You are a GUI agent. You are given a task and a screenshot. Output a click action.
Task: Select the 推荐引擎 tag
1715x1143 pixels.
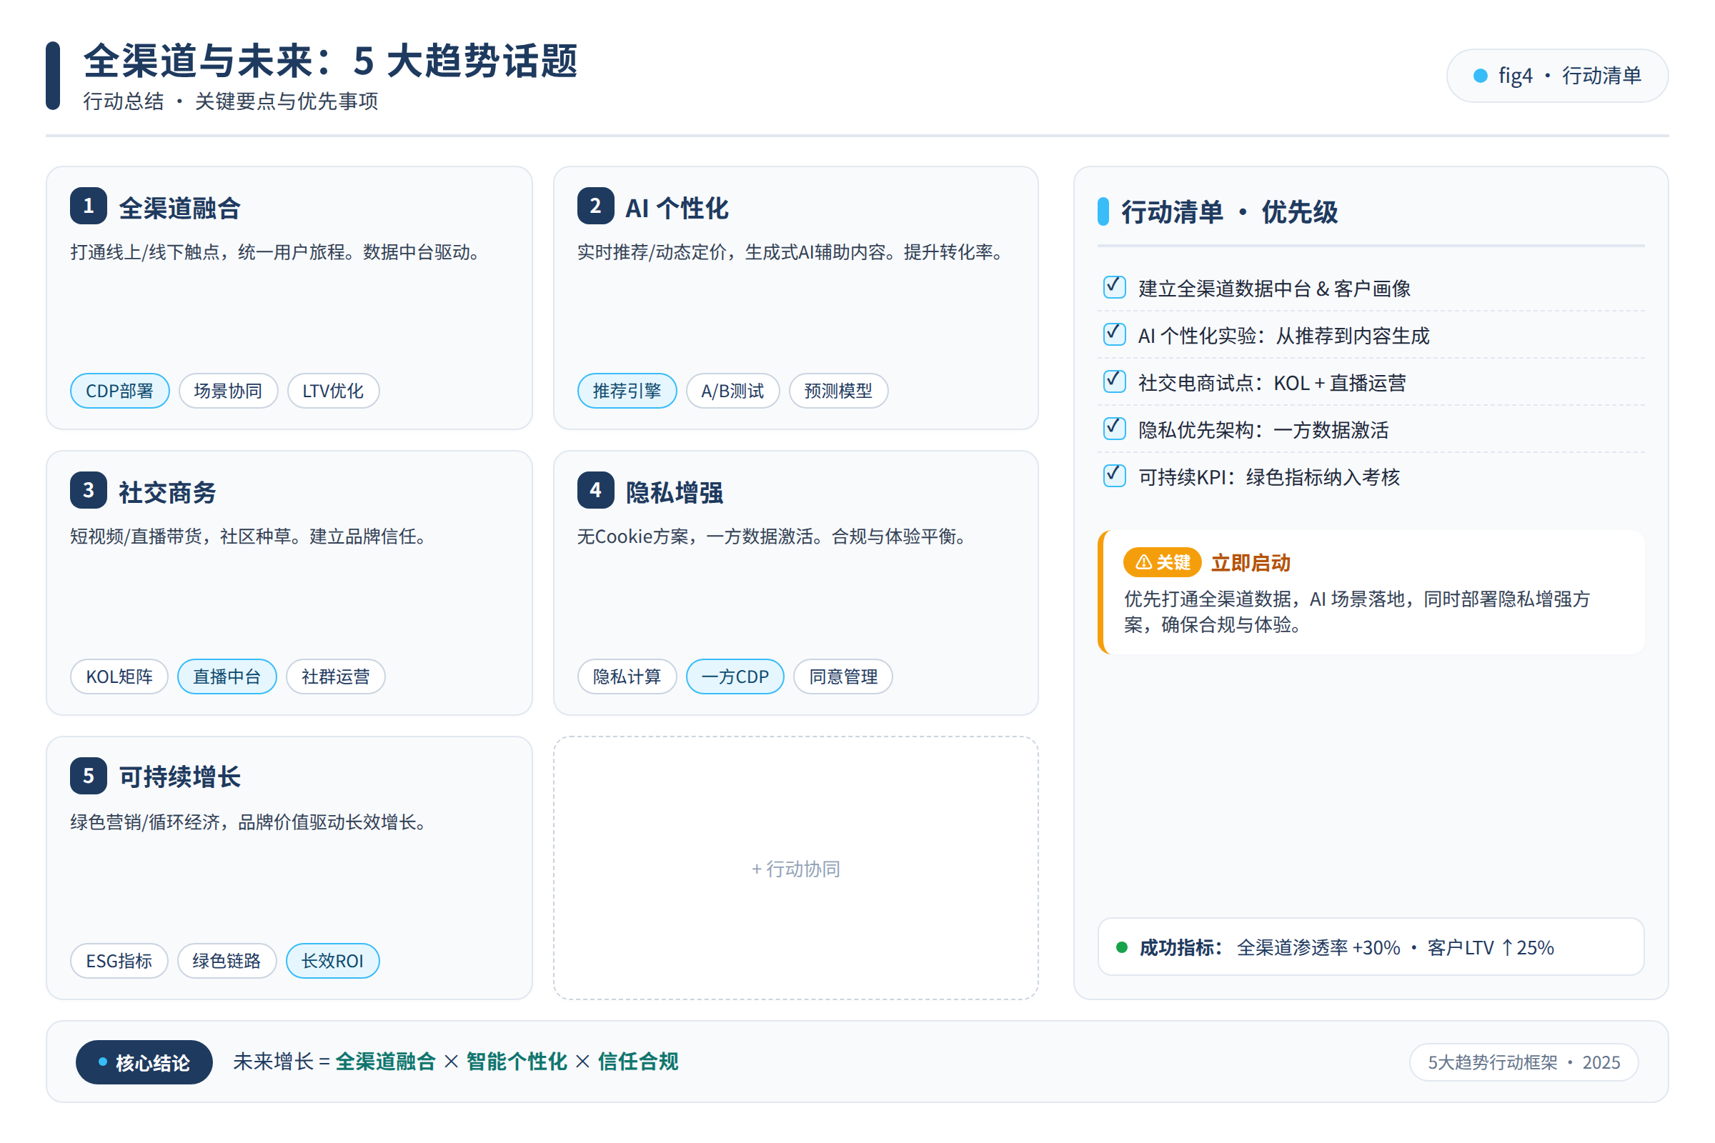point(627,391)
